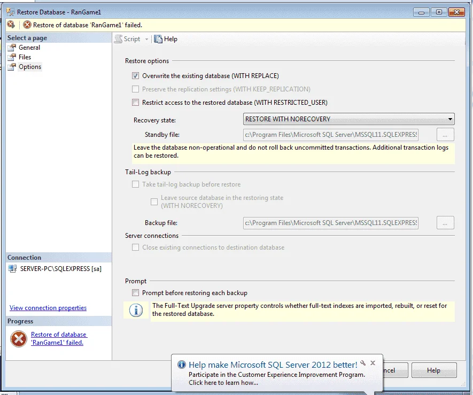This screenshot has height=395, width=473.
Task: Click the Tail-Log backup group label
Action: [148, 172]
